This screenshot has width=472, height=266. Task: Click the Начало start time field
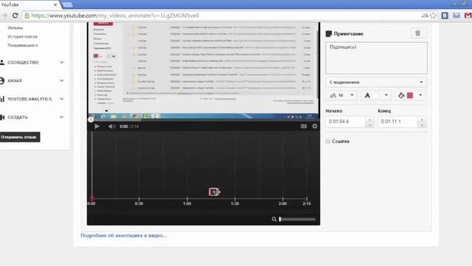click(x=346, y=121)
